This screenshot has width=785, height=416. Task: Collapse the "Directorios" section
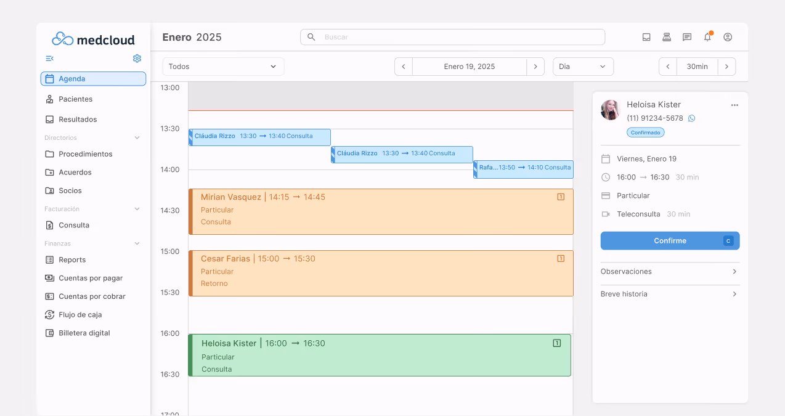[x=136, y=137]
